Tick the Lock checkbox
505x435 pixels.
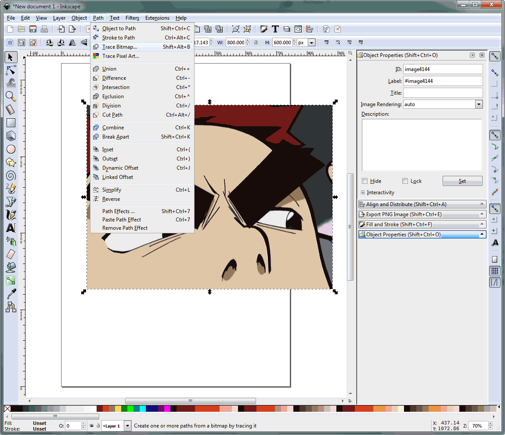click(x=405, y=181)
